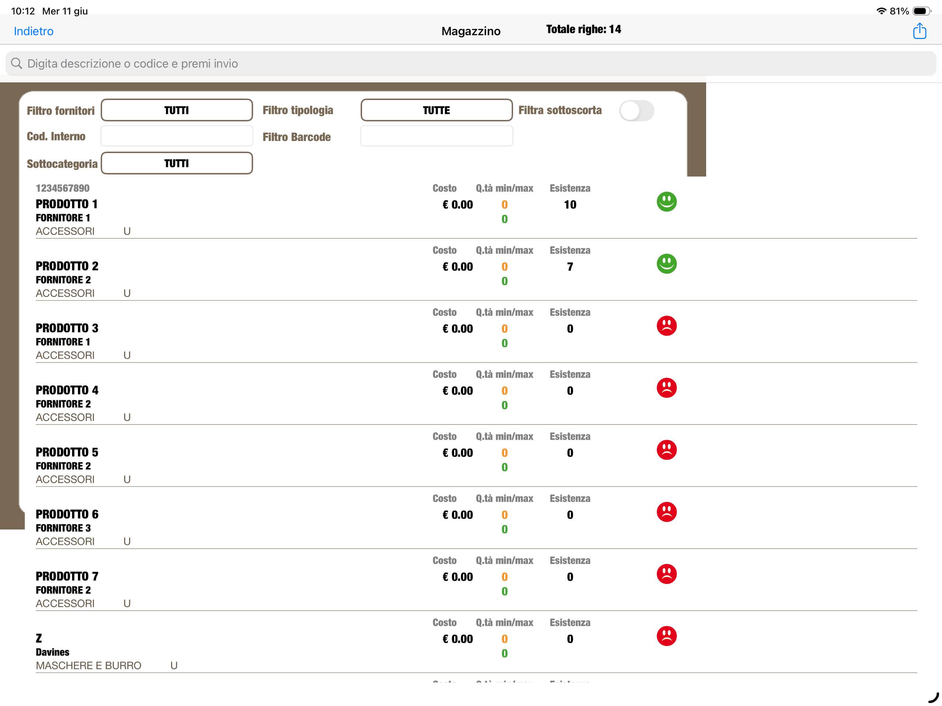Click the green smiley icon for PRODOTTO 2
Screen dimensions: 942x706
coord(666,263)
